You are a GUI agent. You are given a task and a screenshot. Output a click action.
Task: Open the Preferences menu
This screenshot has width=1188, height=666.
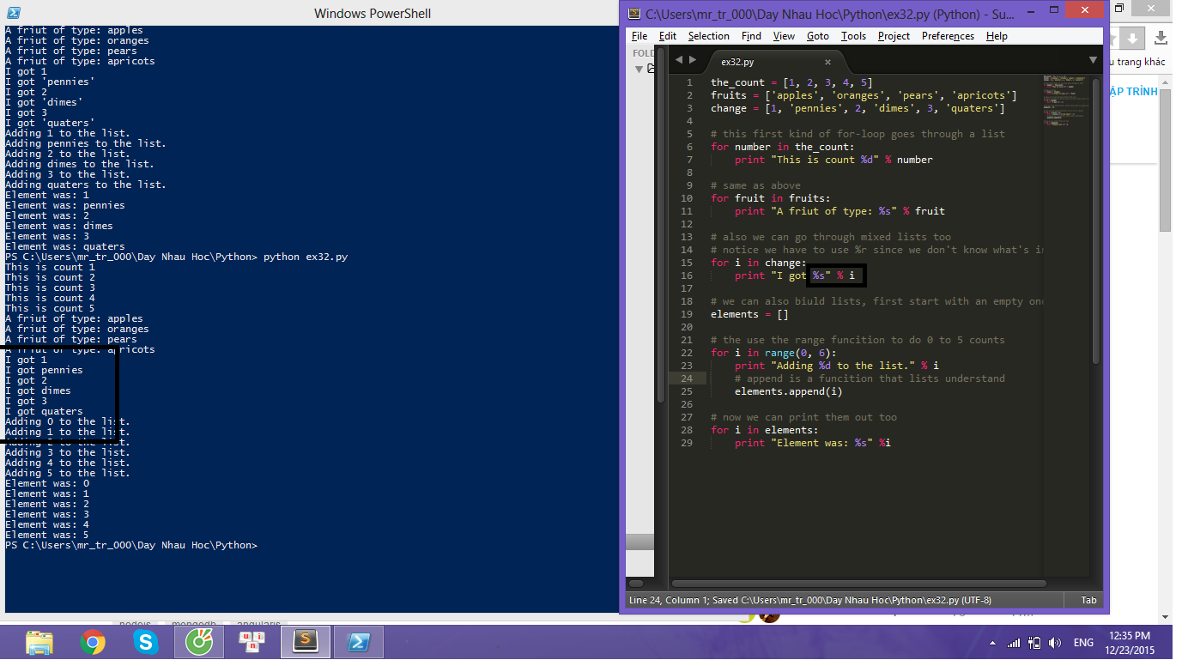click(948, 36)
